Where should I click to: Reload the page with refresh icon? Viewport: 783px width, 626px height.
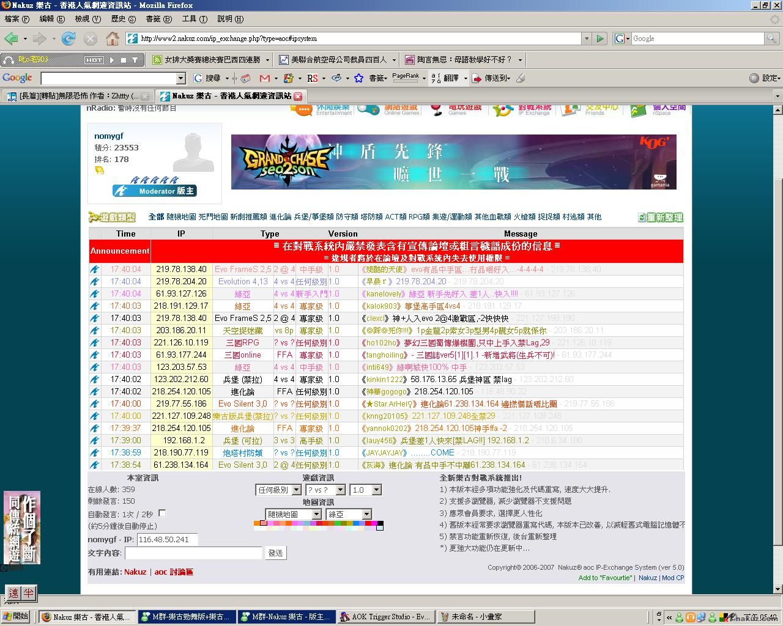coord(69,39)
